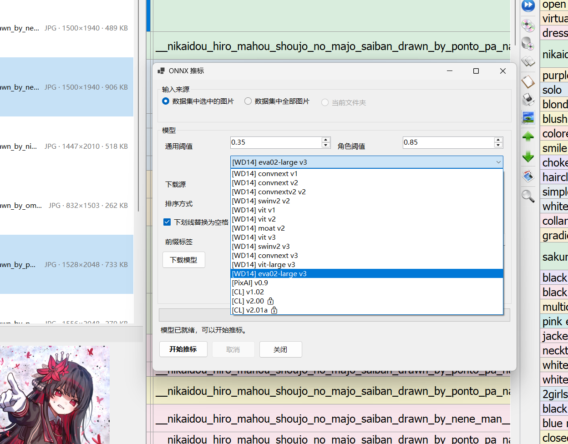This screenshot has height=444, width=568.
Task: Click the 'jacke' tag in the tag list
Action: (554, 336)
